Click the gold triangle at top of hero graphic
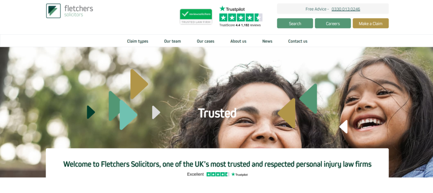433x193 pixels. (x=139, y=84)
